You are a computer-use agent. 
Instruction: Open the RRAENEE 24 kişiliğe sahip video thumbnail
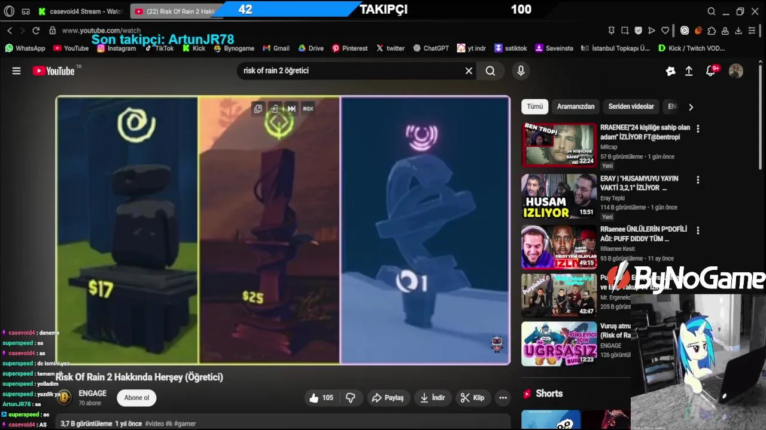[x=559, y=145]
